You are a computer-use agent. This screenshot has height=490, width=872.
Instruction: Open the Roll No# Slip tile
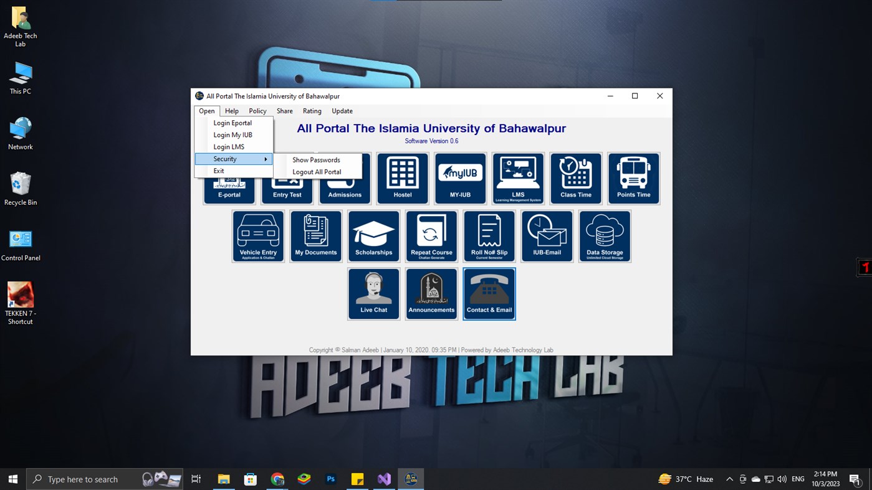tap(489, 236)
